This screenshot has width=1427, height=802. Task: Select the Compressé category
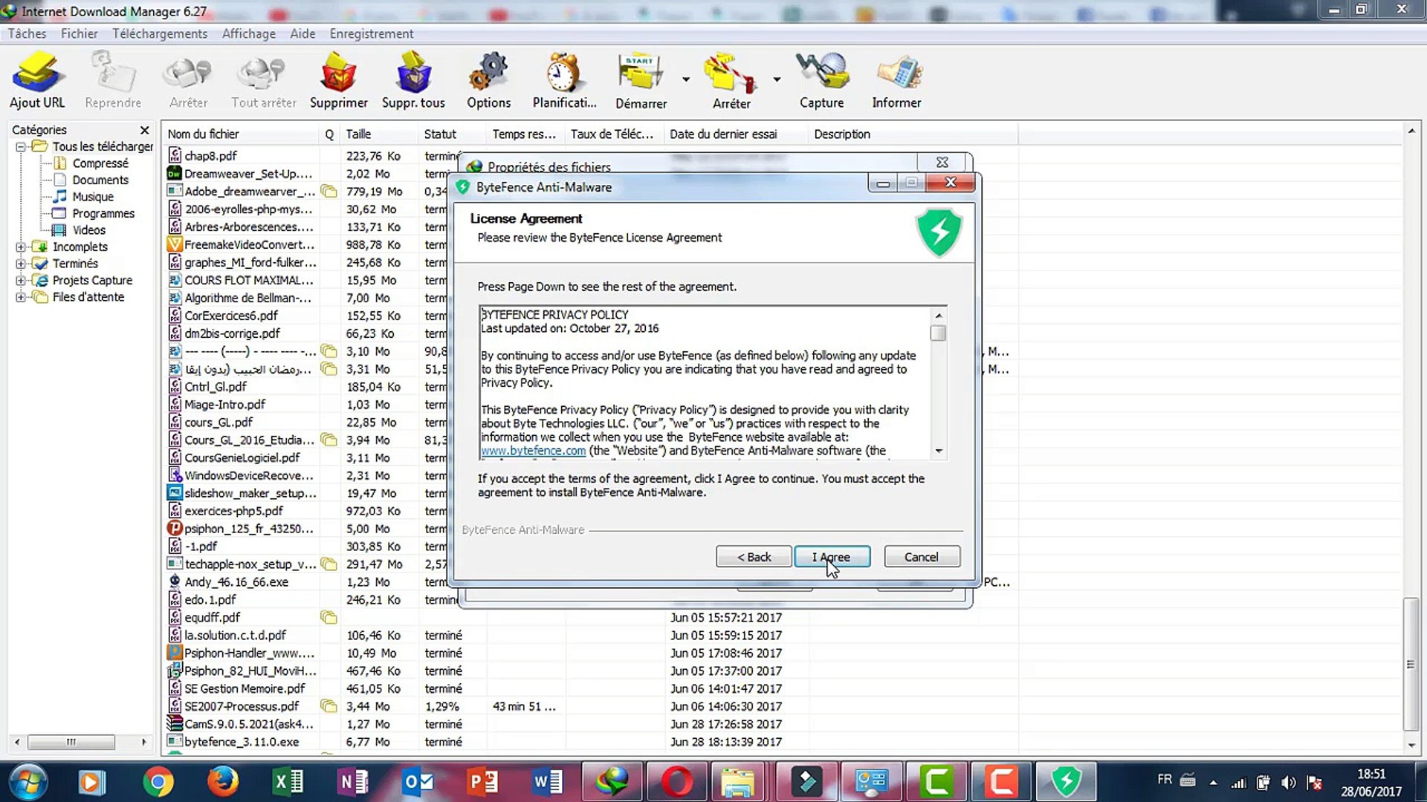[x=100, y=163]
